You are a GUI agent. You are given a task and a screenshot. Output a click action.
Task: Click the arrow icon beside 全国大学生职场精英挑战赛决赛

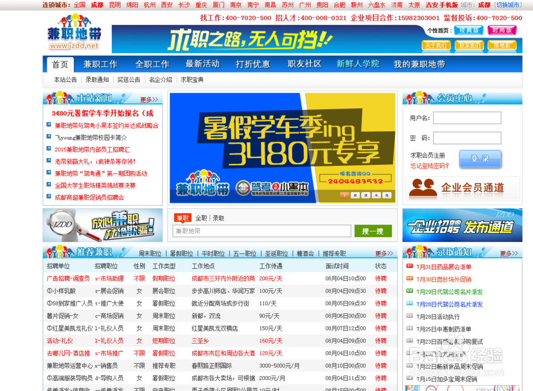49,185
